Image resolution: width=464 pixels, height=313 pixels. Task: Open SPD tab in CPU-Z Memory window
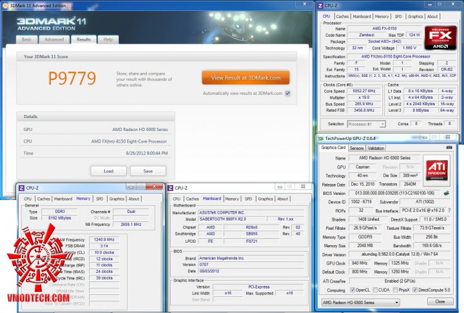[100, 199]
